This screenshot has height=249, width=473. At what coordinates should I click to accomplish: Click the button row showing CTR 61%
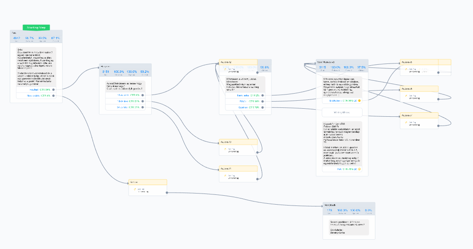pyautogui.click(x=125, y=101)
